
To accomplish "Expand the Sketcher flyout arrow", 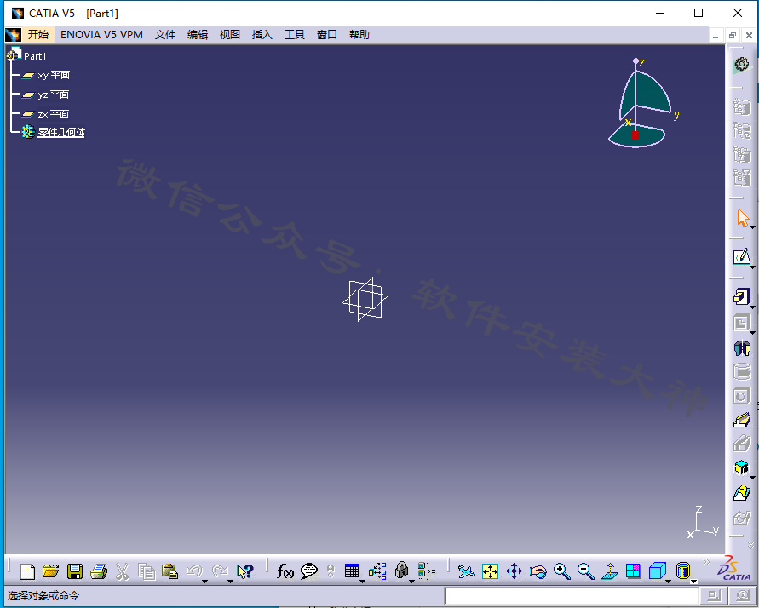I will [752, 267].
